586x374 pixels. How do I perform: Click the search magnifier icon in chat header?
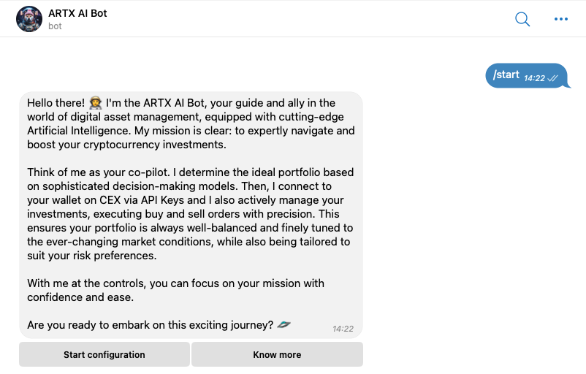click(x=522, y=19)
